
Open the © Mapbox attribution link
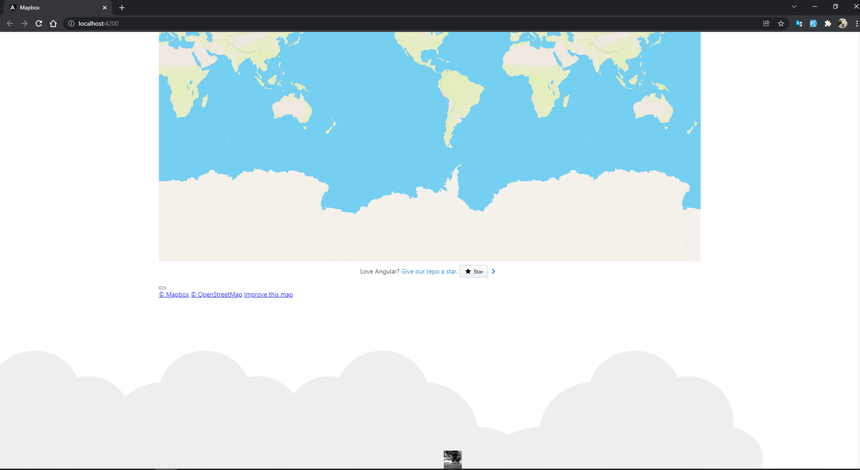coord(174,294)
